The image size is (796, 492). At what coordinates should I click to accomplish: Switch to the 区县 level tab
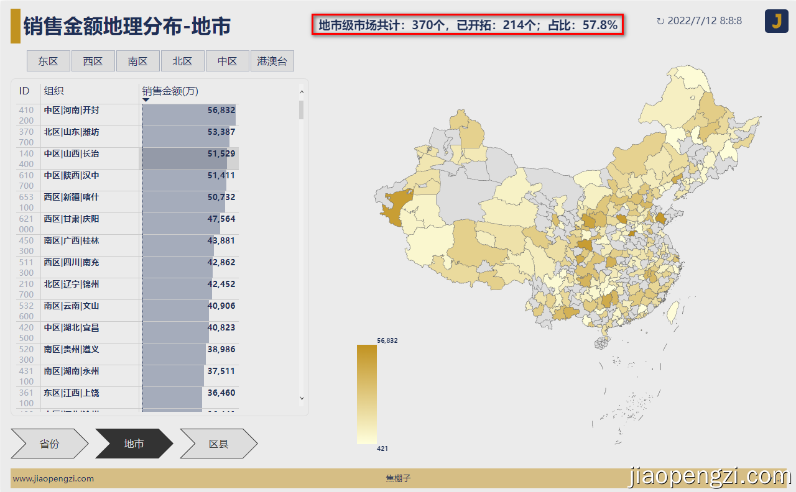(218, 444)
